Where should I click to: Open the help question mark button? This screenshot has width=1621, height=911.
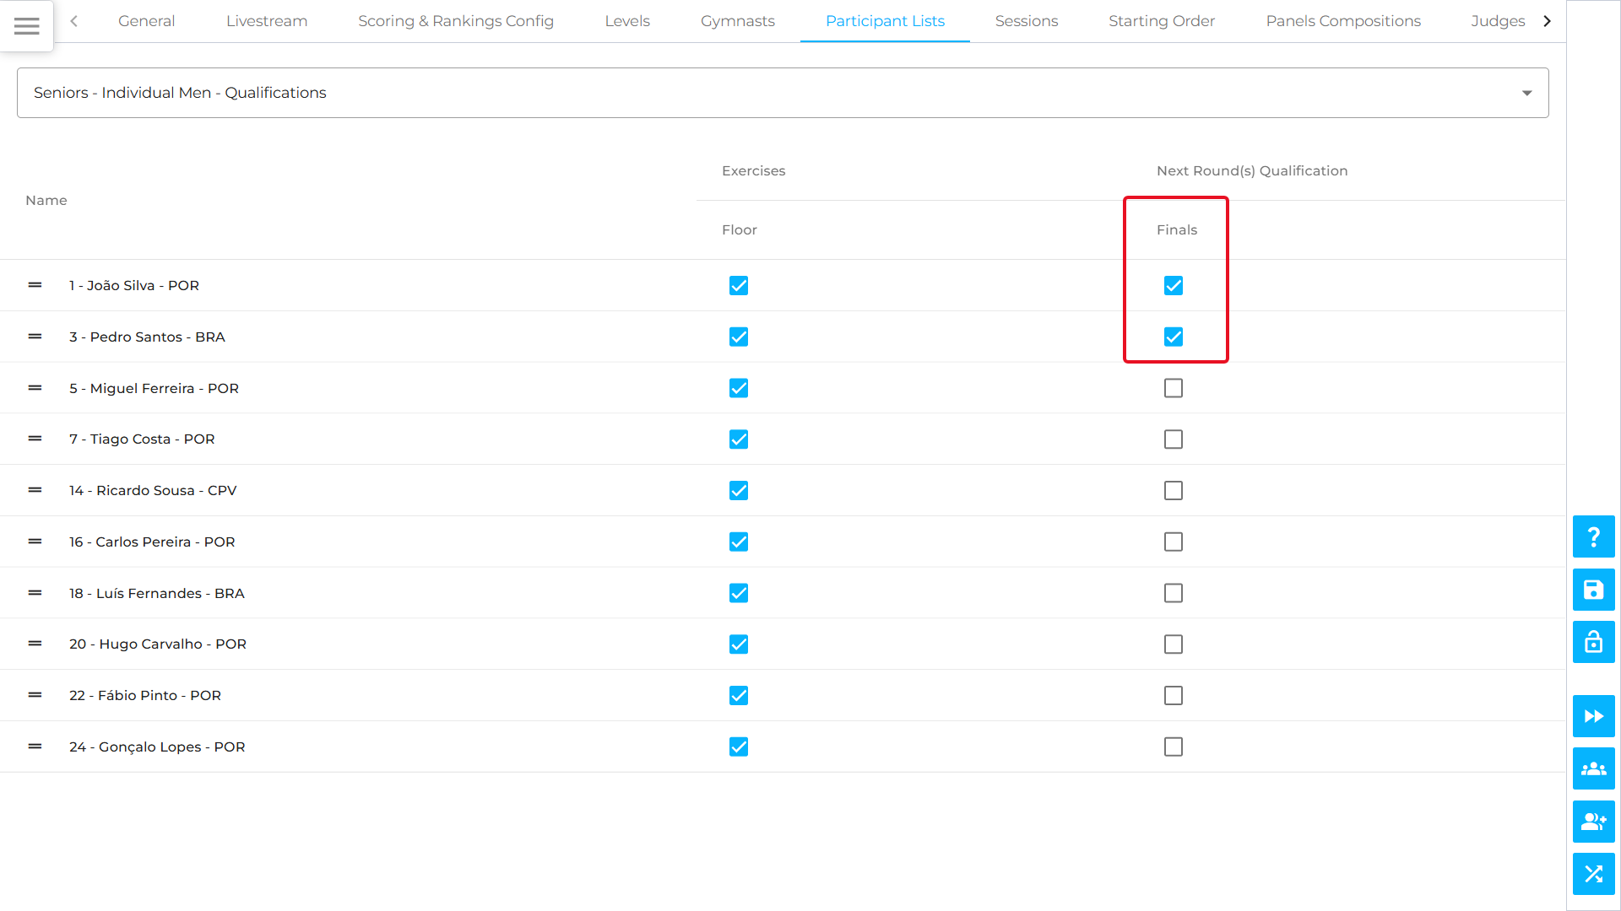1593,536
